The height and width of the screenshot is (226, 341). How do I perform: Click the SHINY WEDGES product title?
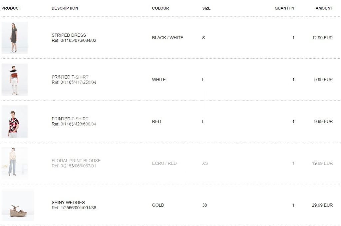[x=68, y=202]
